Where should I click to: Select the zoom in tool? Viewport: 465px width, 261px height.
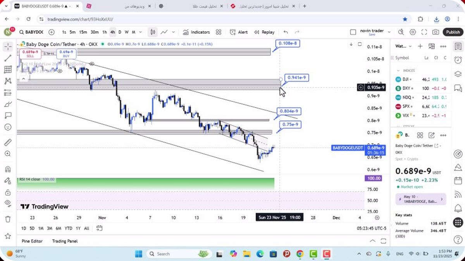(8, 154)
